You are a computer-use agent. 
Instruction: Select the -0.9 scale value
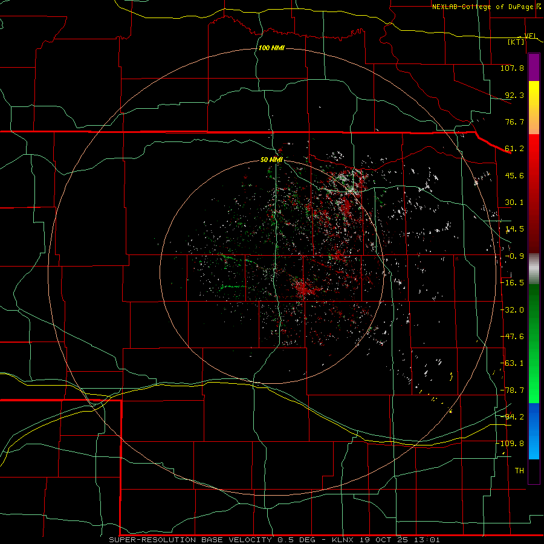click(x=514, y=256)
